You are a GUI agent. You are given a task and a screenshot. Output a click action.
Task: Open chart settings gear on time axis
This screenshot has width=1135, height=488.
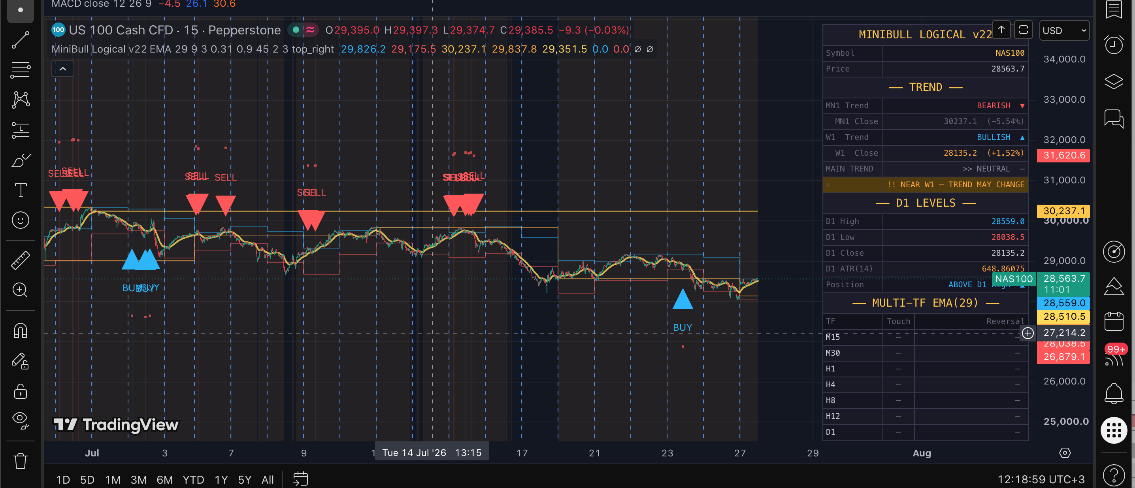click(x=1065, y=453)
